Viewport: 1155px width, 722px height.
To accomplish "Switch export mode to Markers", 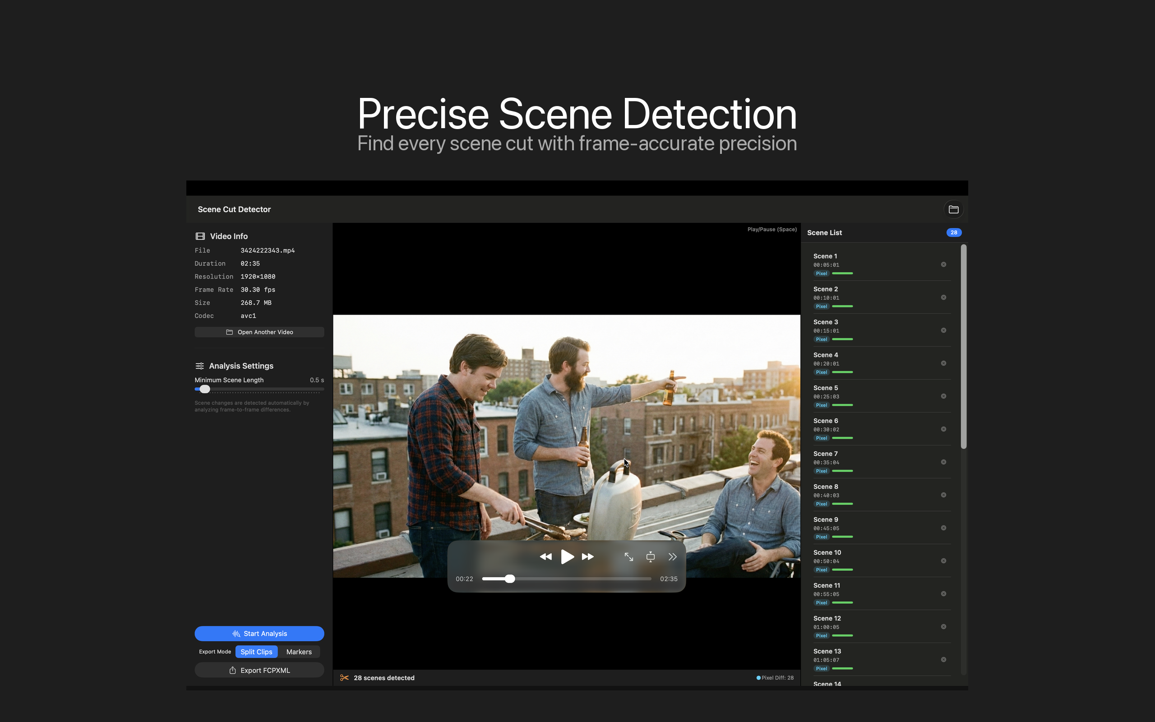I will [299, 652].
